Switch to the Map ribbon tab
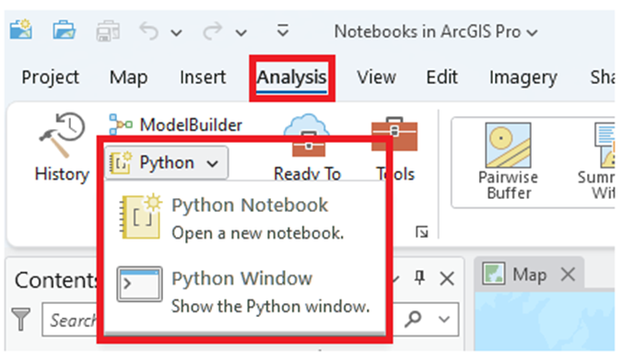 [x=128, y=76]
